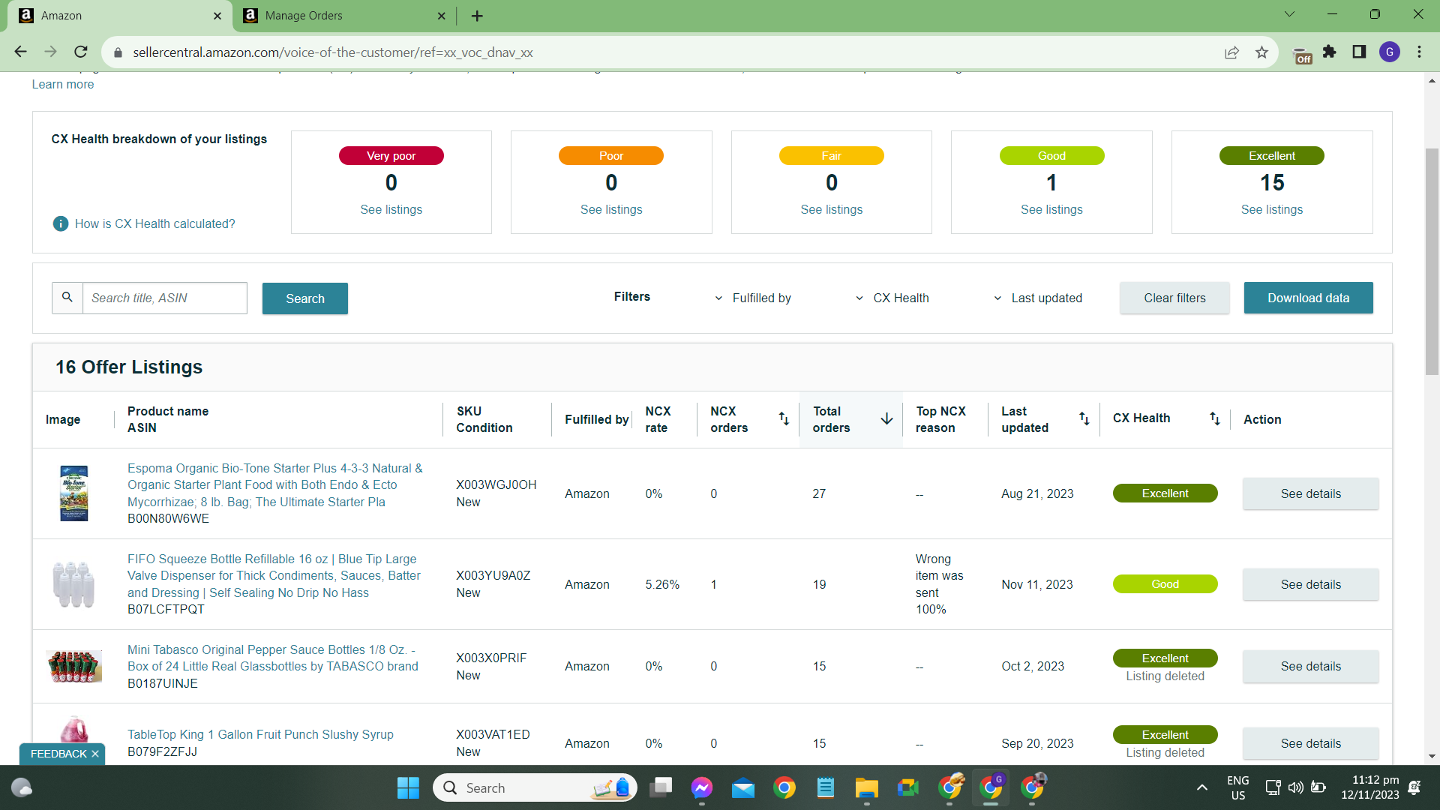
Task: Open the tab search chevron in Chrome
Action: click(1290, 14)
